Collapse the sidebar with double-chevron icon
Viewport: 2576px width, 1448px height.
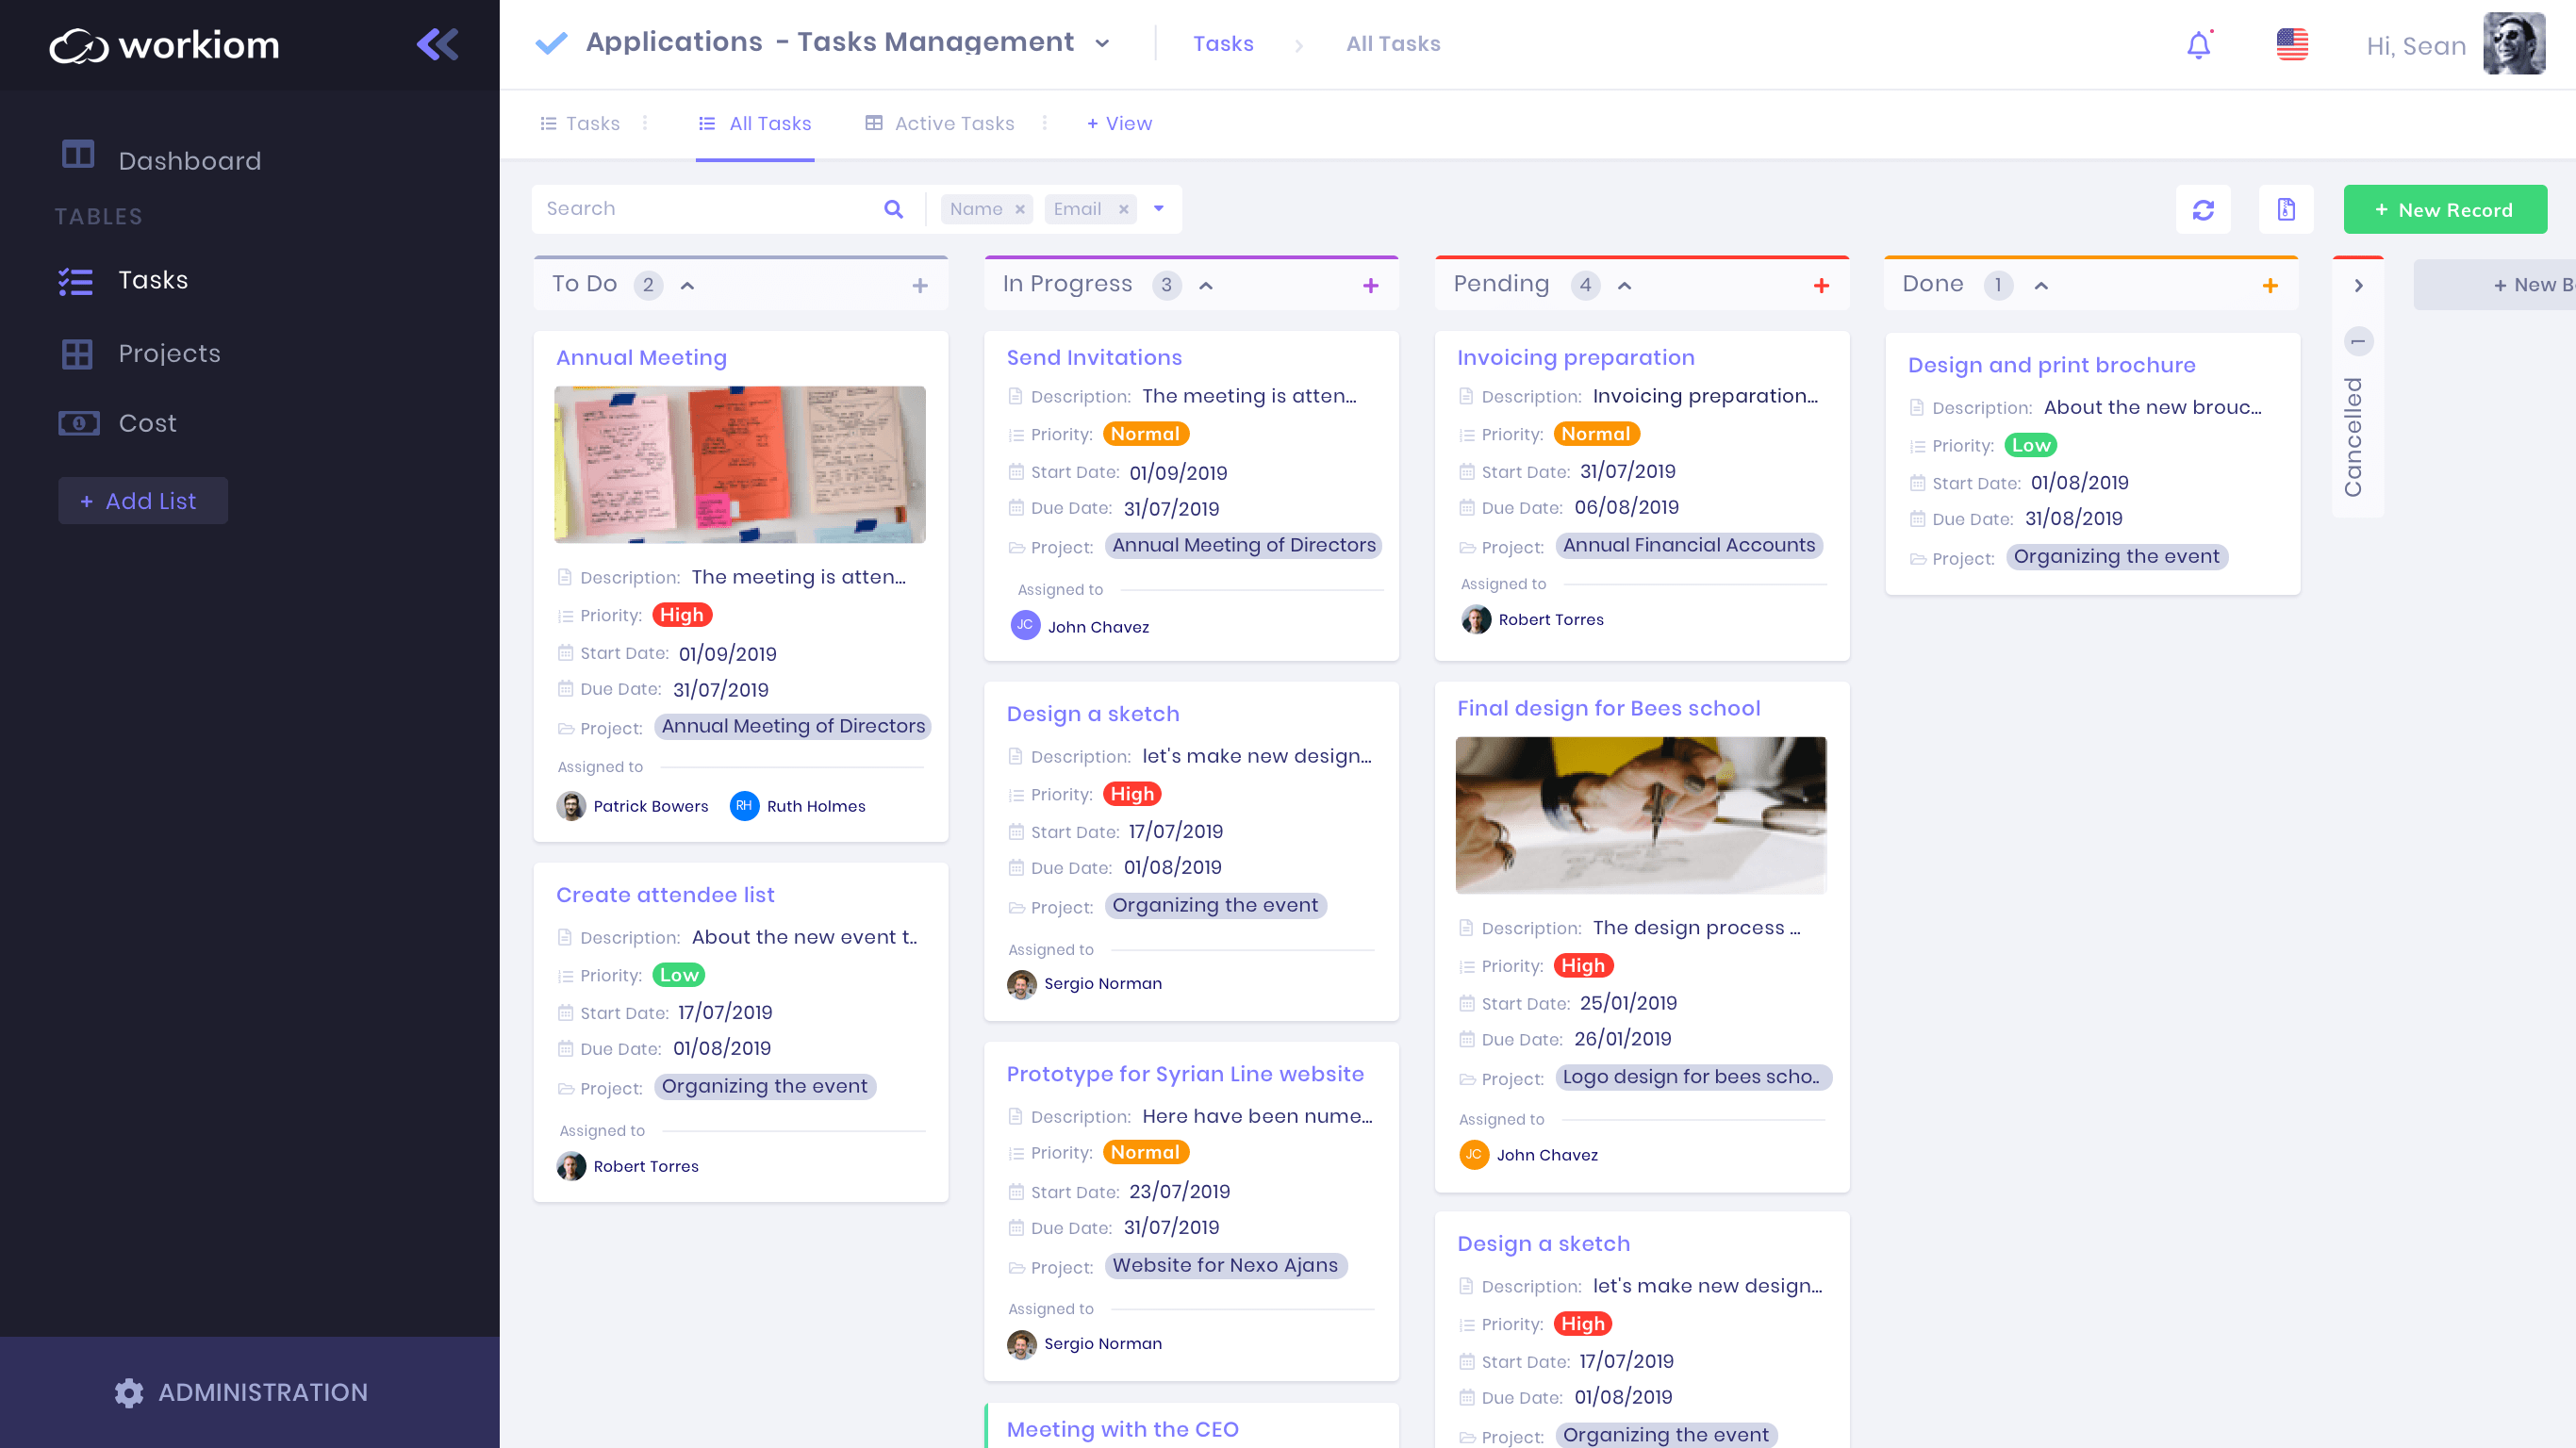coord(437,44)
